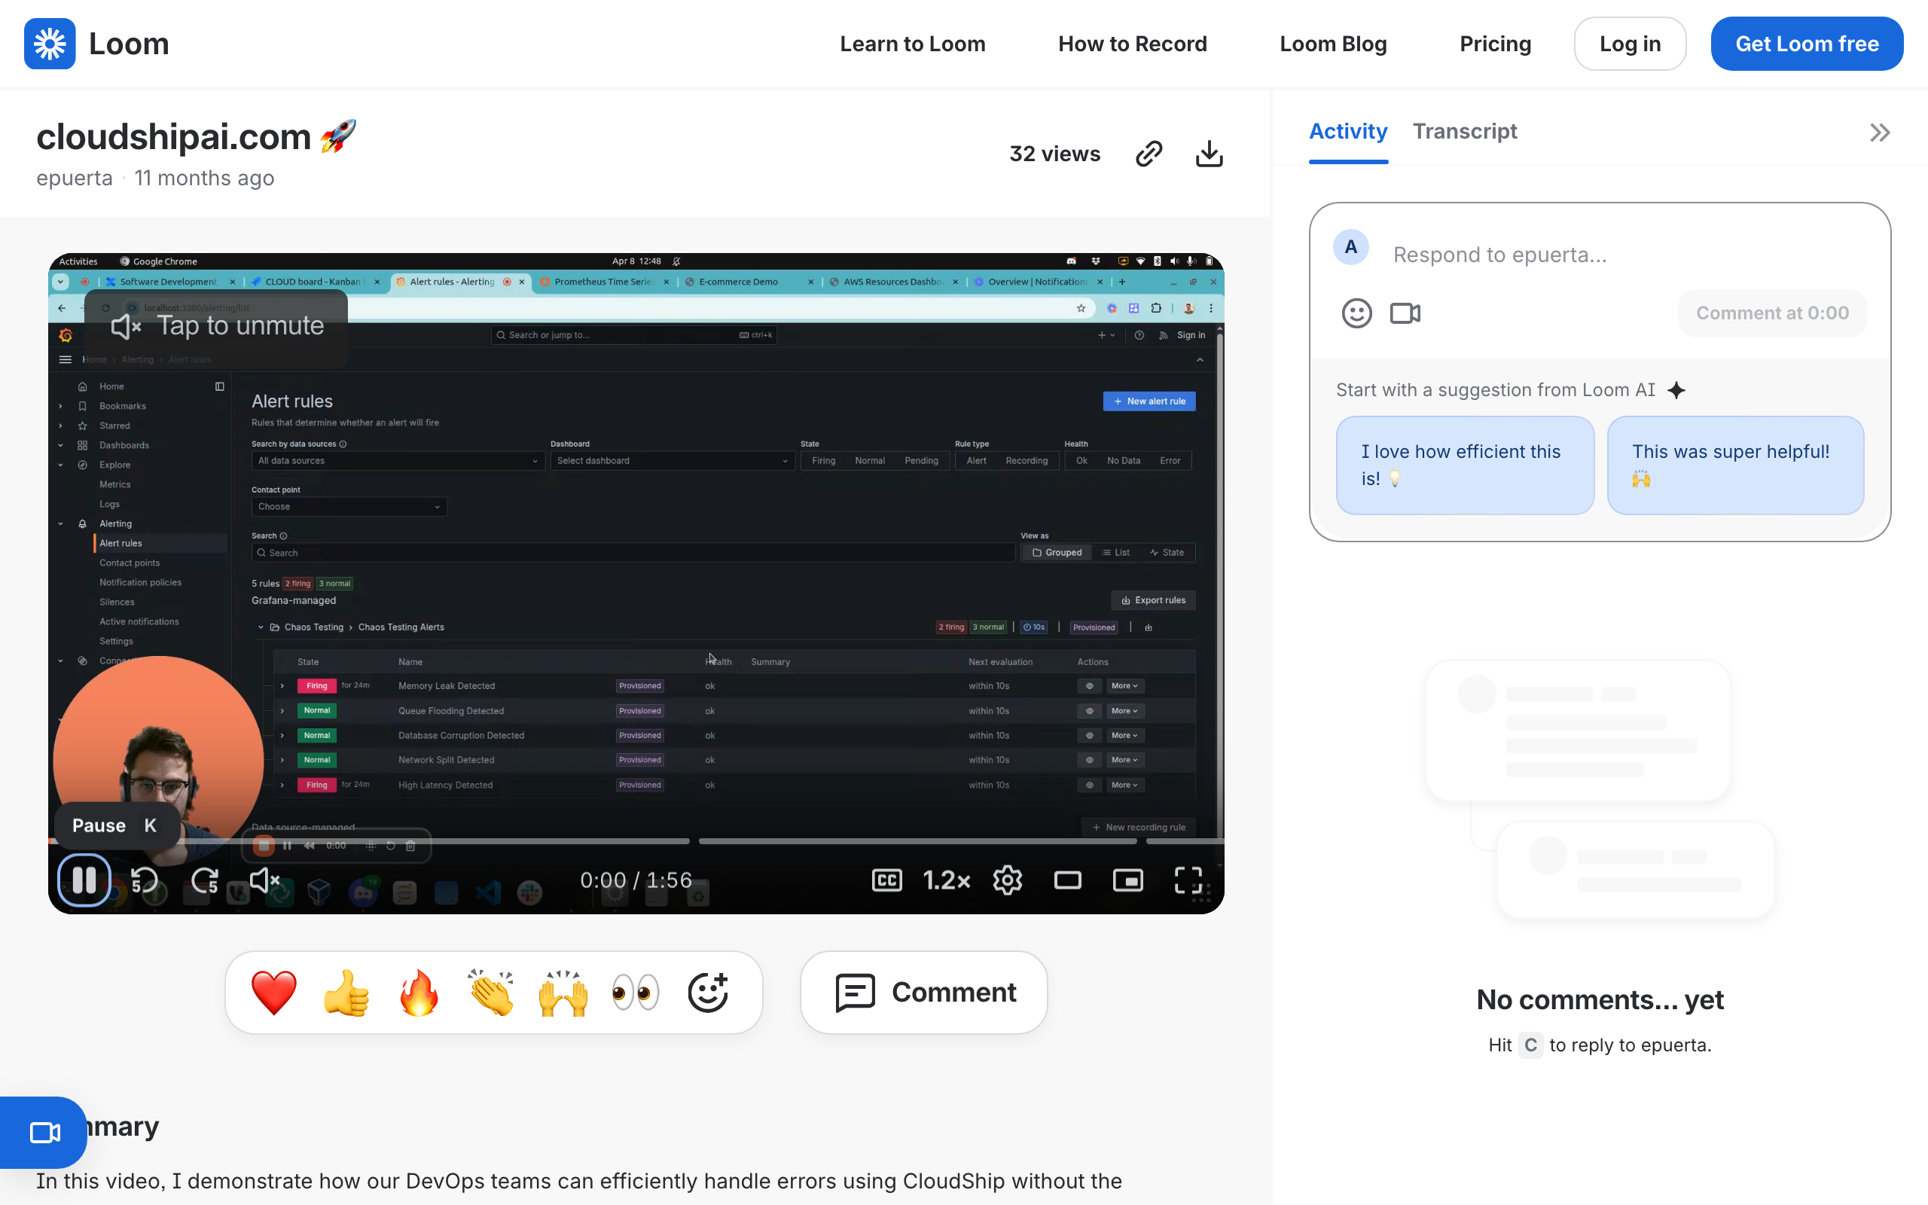Open the add custom reaction picker
Screen dimensions: 1928x1205
[x=707, y=992]
